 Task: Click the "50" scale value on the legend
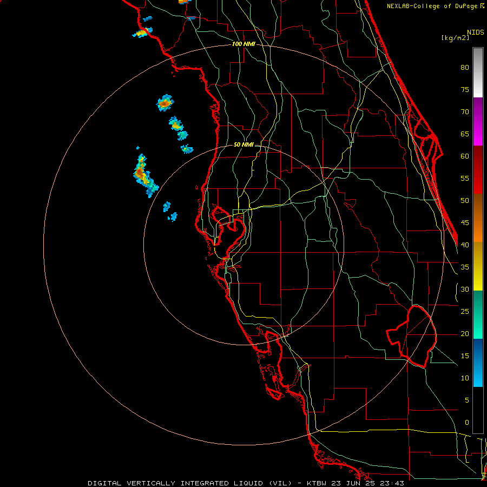tap(465, 201)
